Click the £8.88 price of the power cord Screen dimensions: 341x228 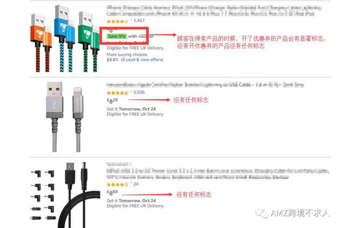[112, 192]
